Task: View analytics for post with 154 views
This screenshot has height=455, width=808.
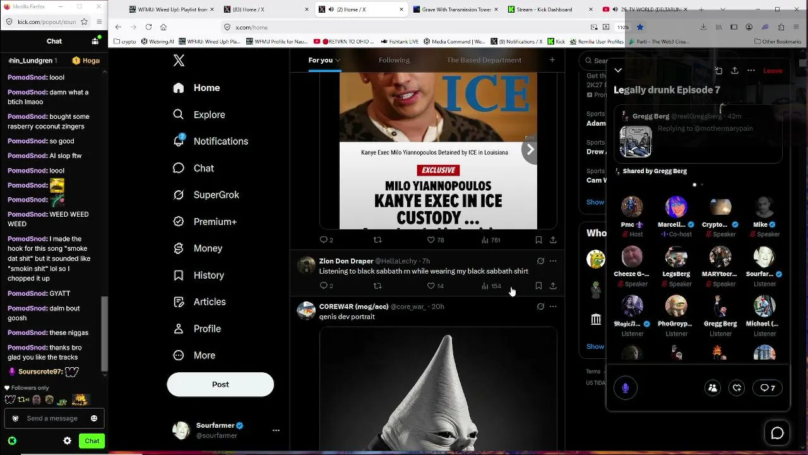Action: [x=491, y=286]
